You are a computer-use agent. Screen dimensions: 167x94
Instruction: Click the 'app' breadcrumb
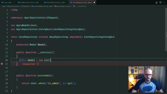(4, 6)
